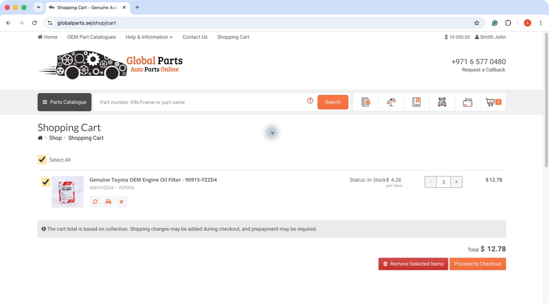Viewport: 549px width, 305px height.
Task: Expand the Help & Information menu
Action: pos(149,37)
